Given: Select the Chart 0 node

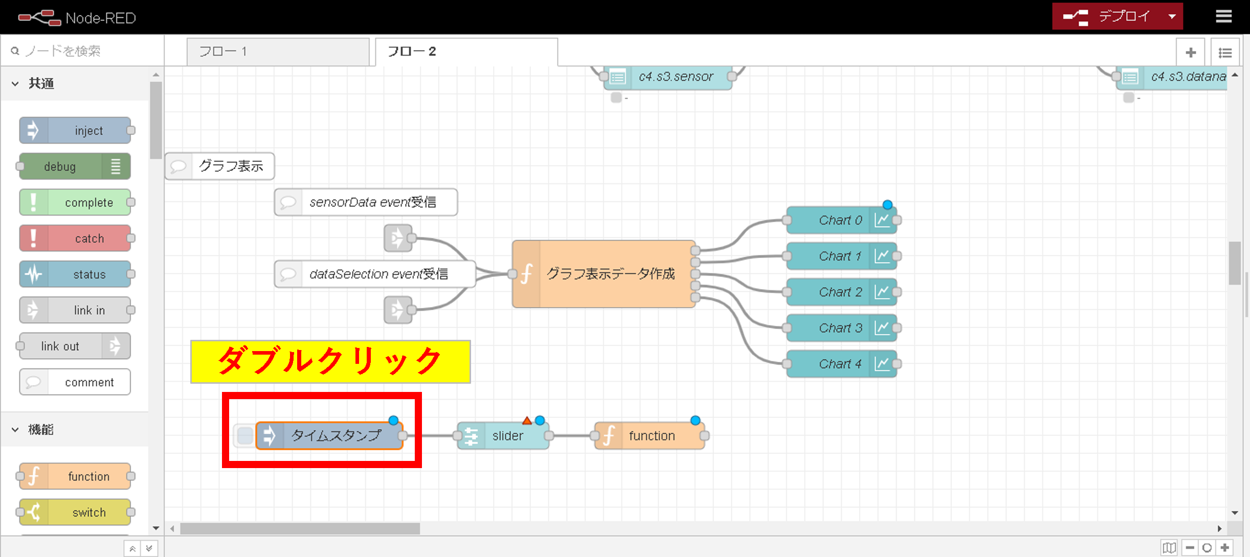Looking at the screenshot, I should pos(842,220).
